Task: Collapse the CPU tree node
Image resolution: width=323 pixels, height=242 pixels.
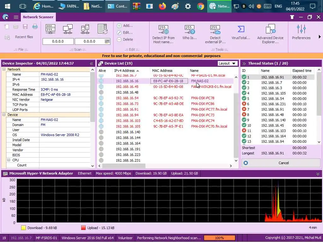Action: [9, 160]
